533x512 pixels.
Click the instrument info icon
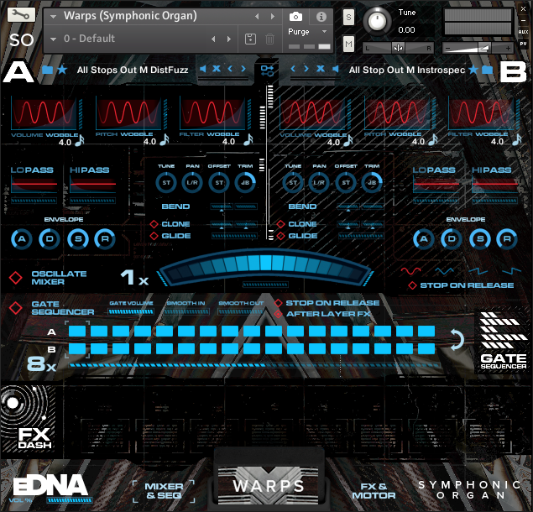click(x=321, y=16)
